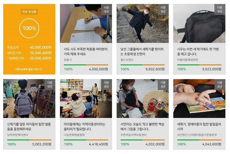Click organization name 푸른하늘지역아동센터

click(x=133, y=135)
